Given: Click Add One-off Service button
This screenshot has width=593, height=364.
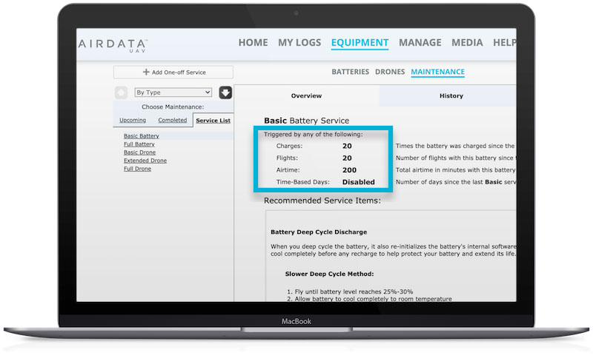Looking at the screenshot, I should point(173,72).
